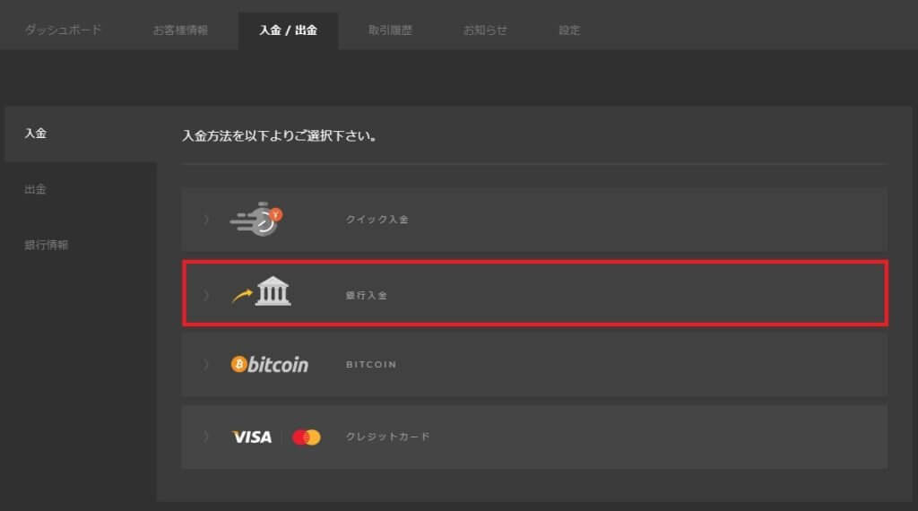Expand chevron beside bitcoin logo
918x511 pixels.
tap(206, 364)
